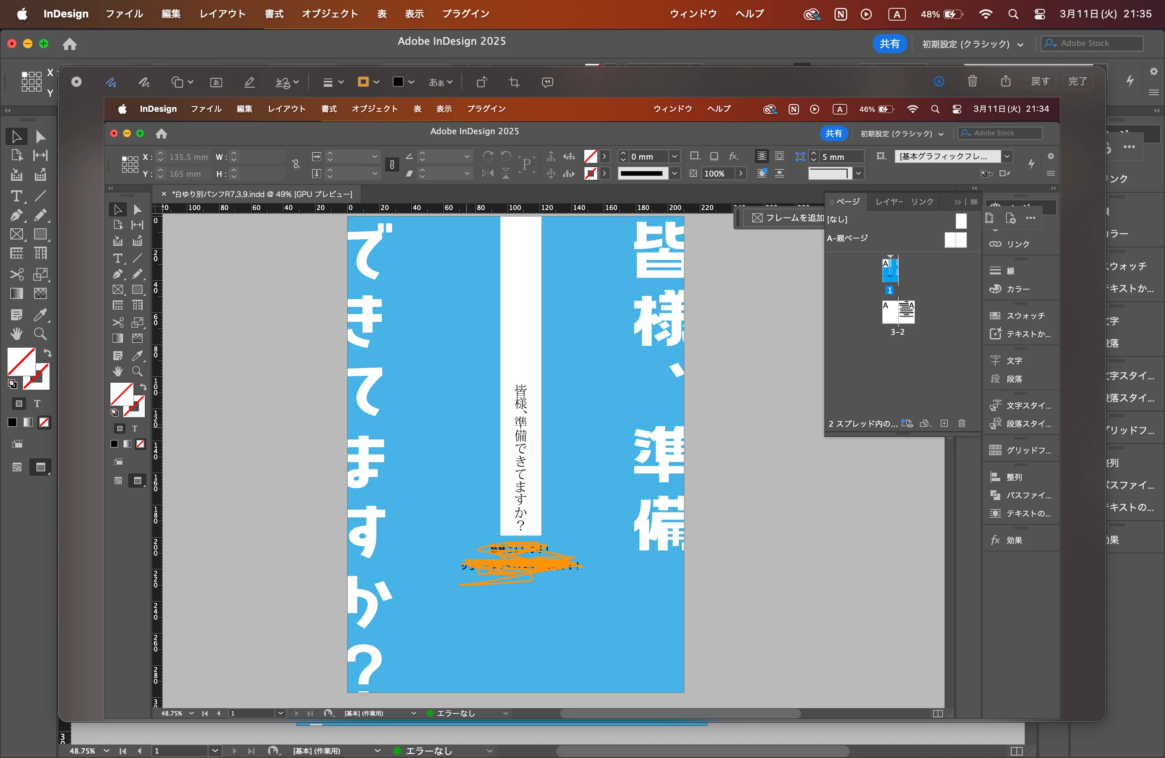Delete screenshot with markup trash icon

pos(972,81)
